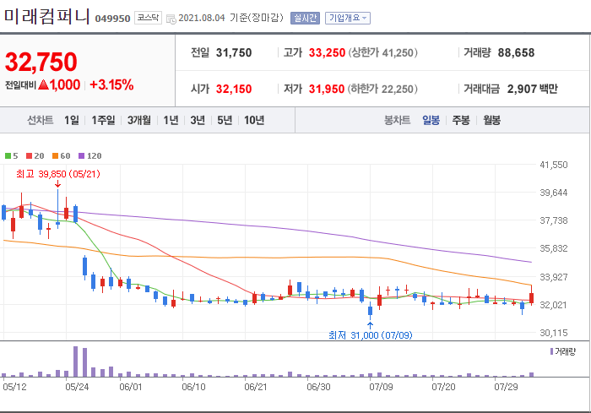Select the 3년 line chart period
Viewport: 591px width, 413px height.
click(198, 120)
